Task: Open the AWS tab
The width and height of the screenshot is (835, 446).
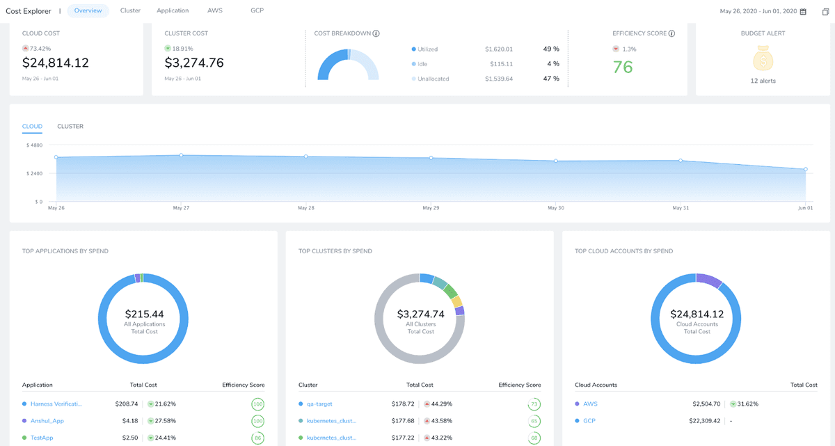Action: [x=215, y=10]
